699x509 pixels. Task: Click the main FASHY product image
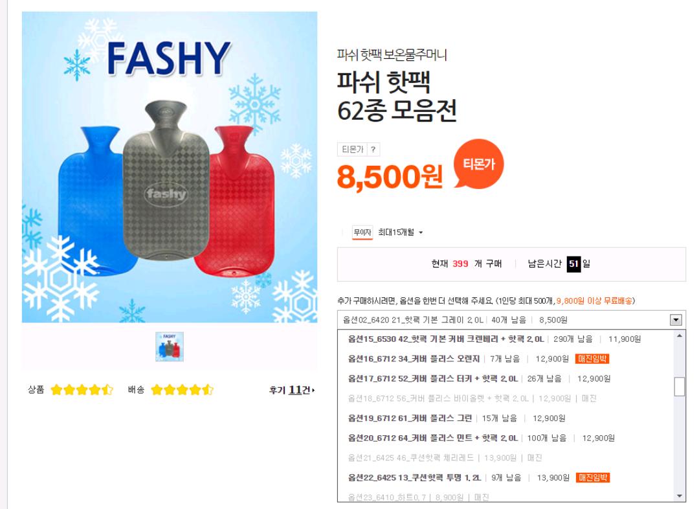[x=170, y=167]
